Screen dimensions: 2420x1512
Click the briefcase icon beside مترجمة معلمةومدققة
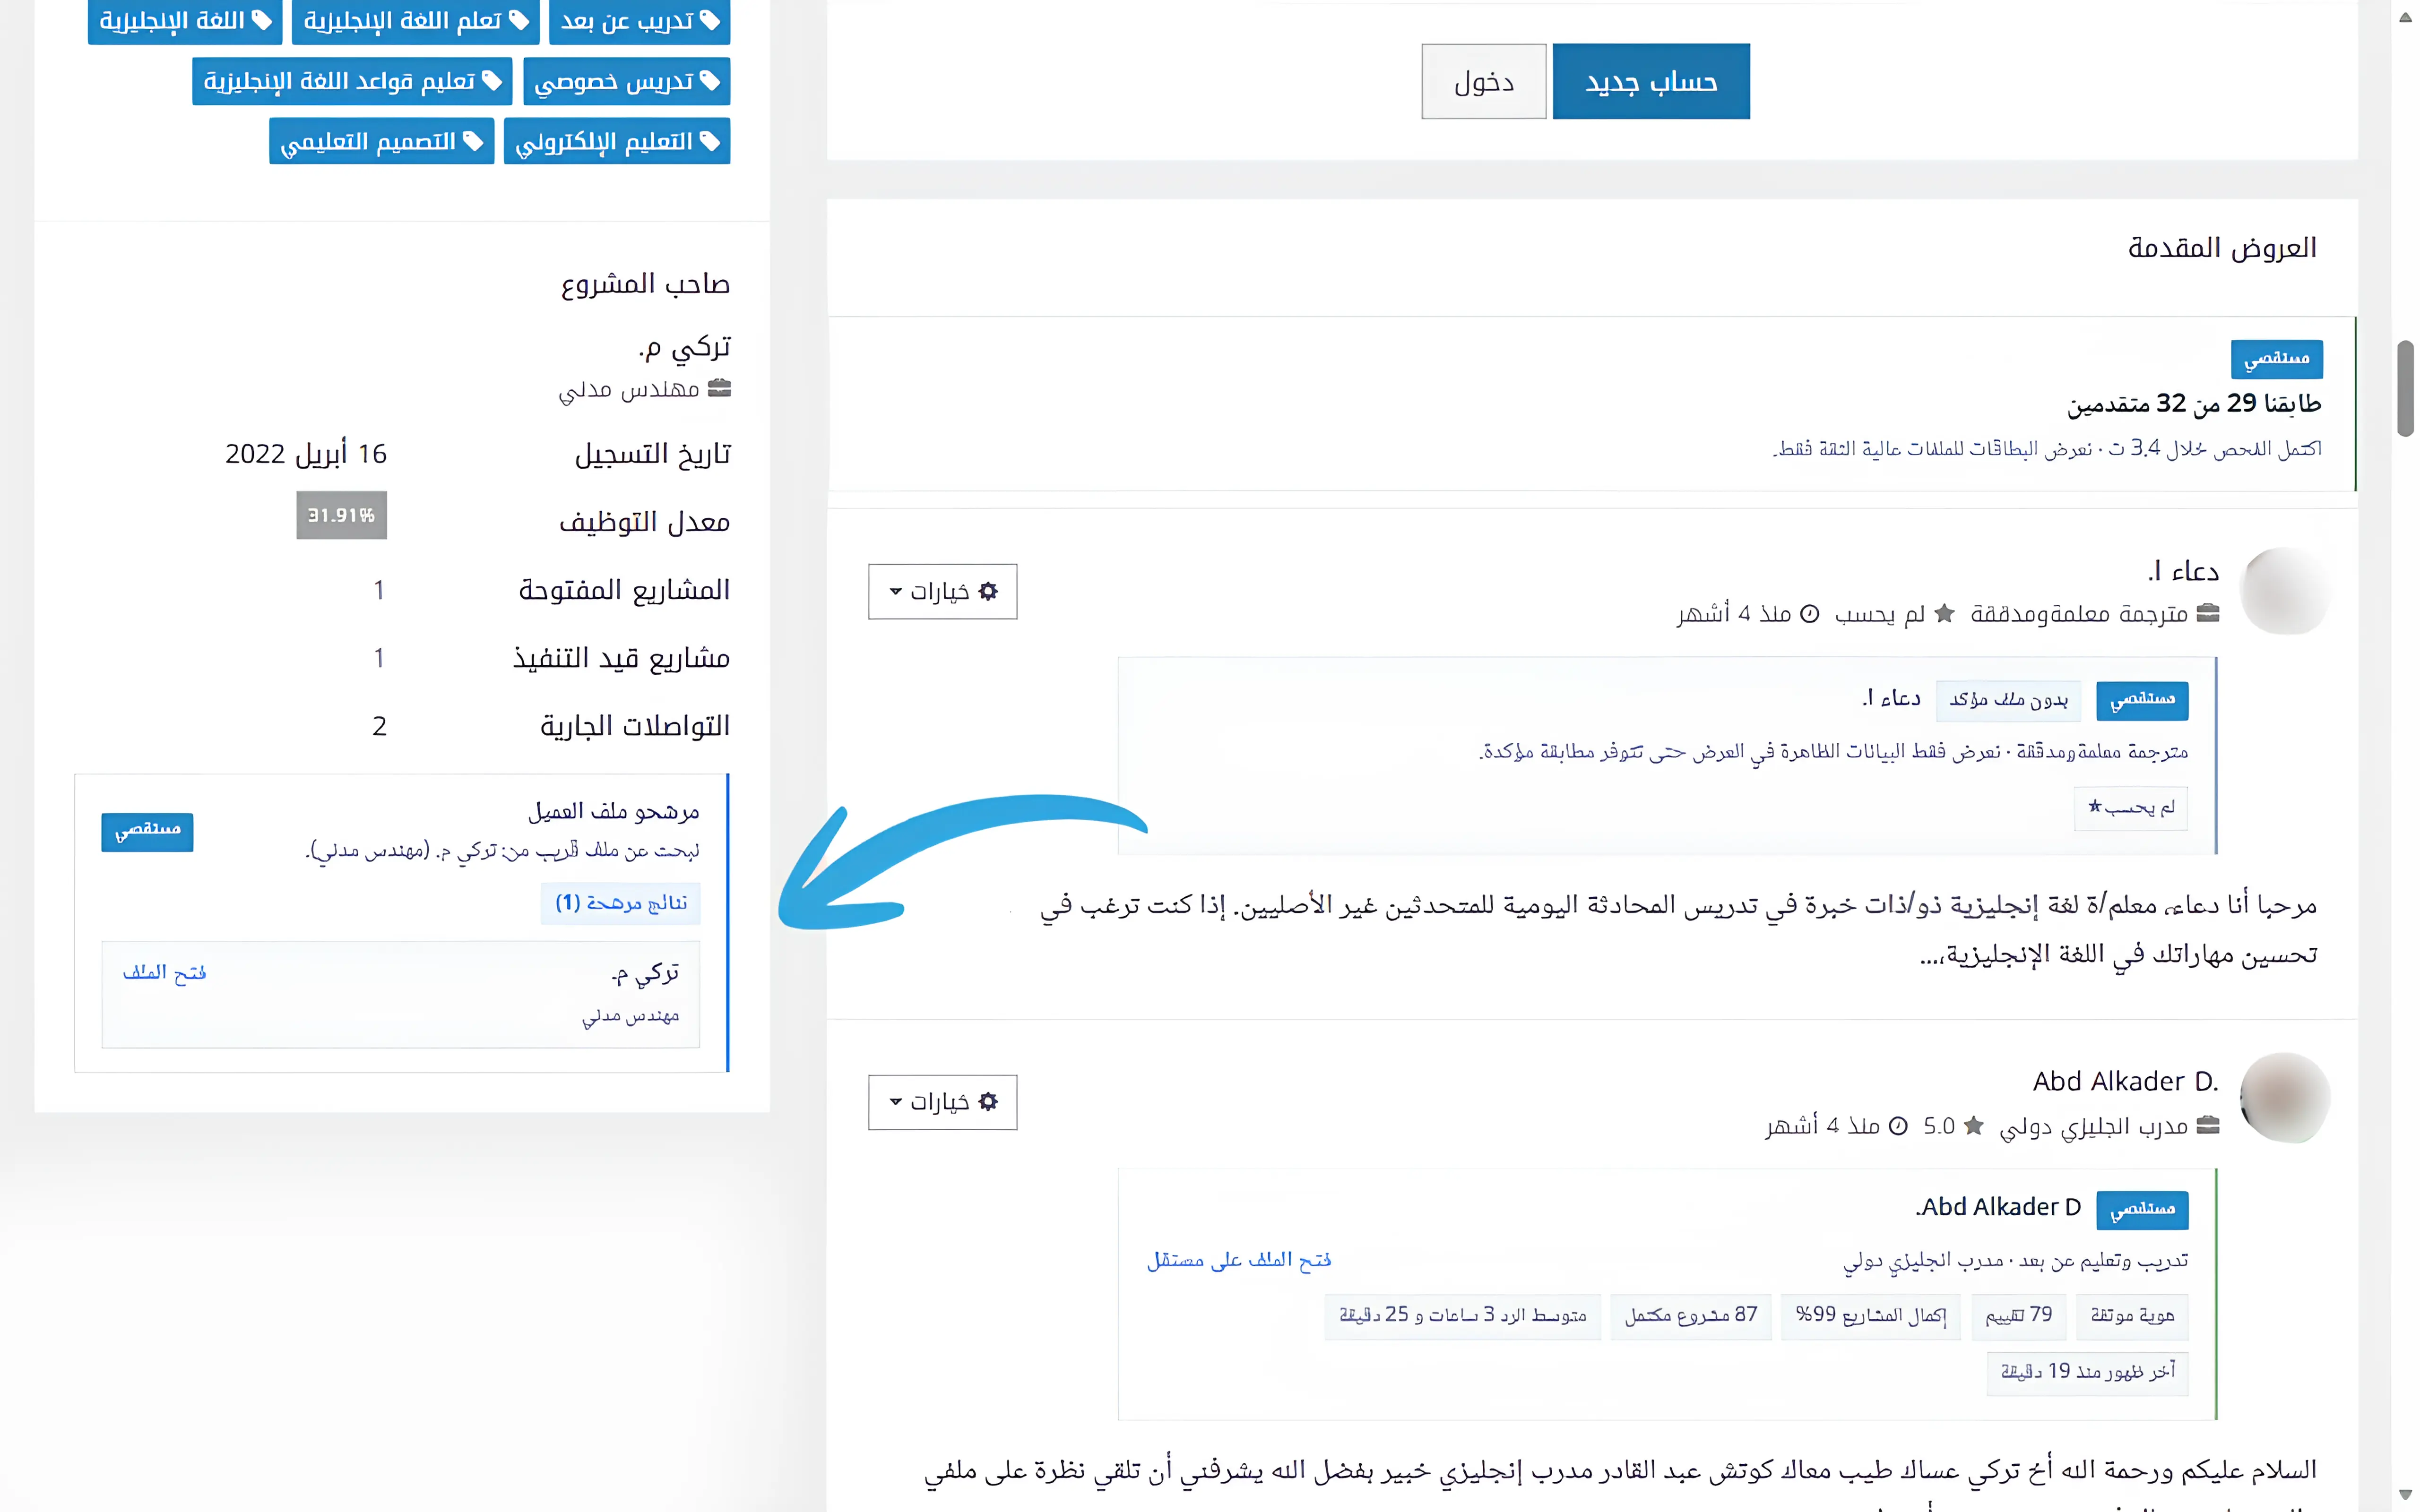point(2208,613)
